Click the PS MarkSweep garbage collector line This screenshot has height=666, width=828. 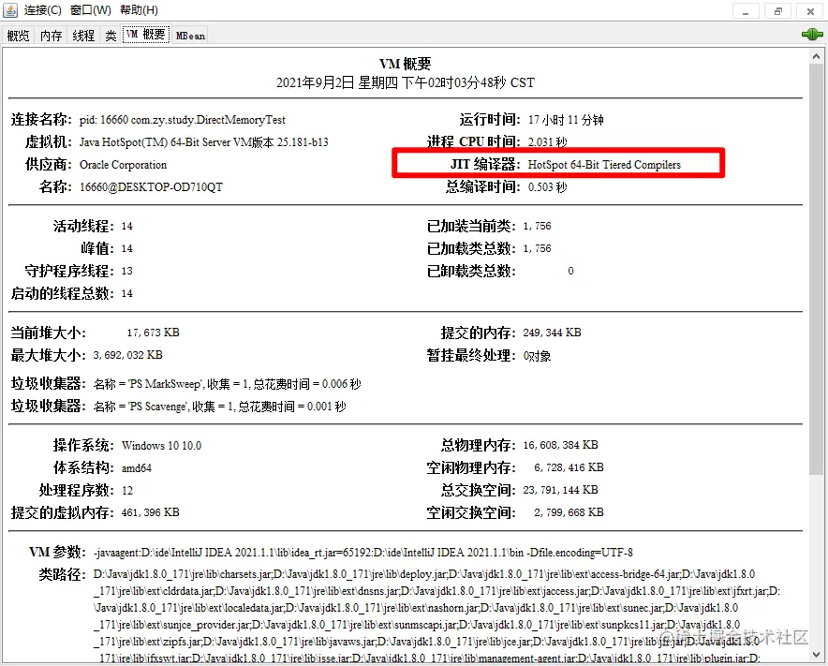[227, 384]
